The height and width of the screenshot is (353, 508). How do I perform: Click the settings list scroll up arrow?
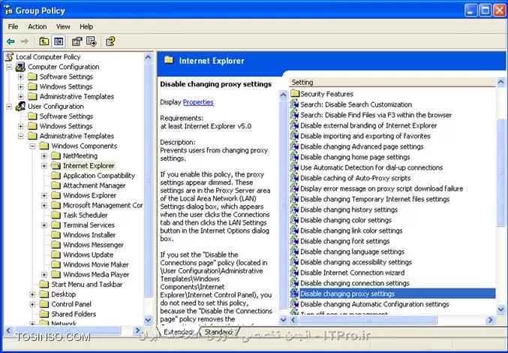tap(500, 83)
